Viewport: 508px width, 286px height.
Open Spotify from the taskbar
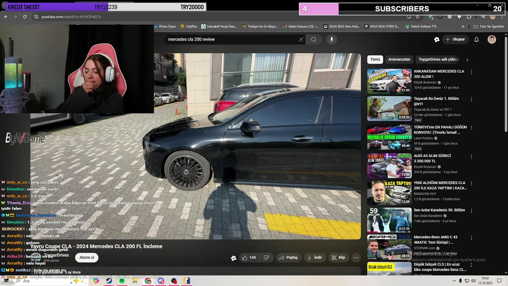[x=122, y=281]
